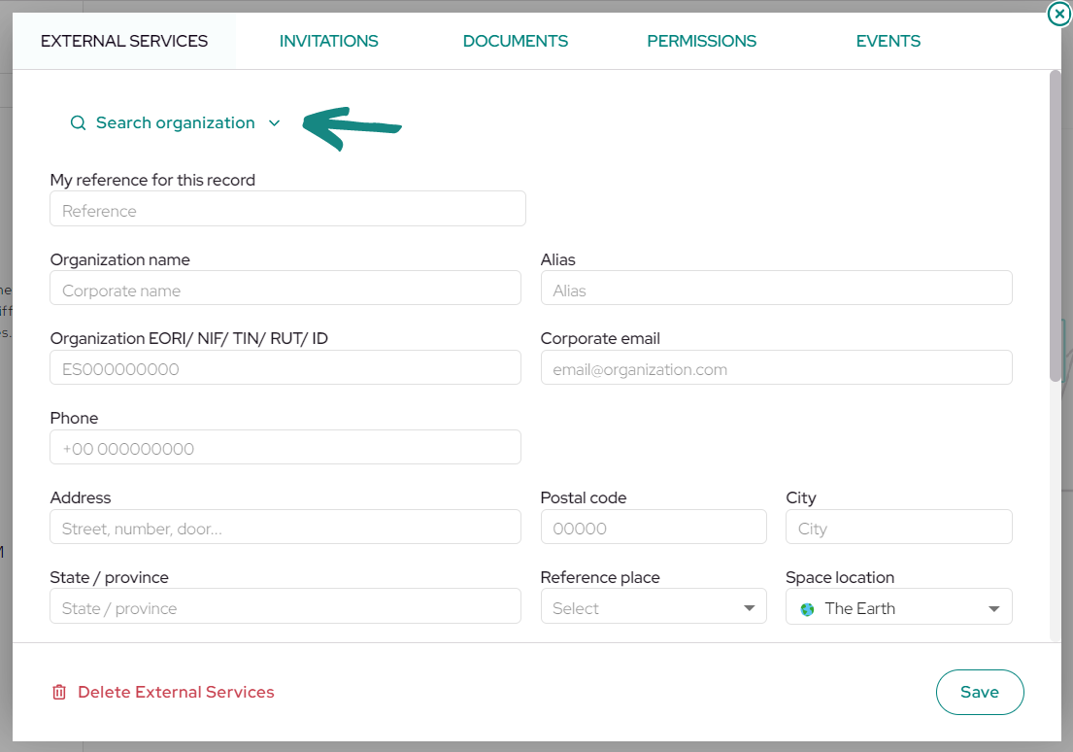Open the Space location dropdown arrow
Viewport: 1073px width, 752px height.
click(x=993, y=609)
